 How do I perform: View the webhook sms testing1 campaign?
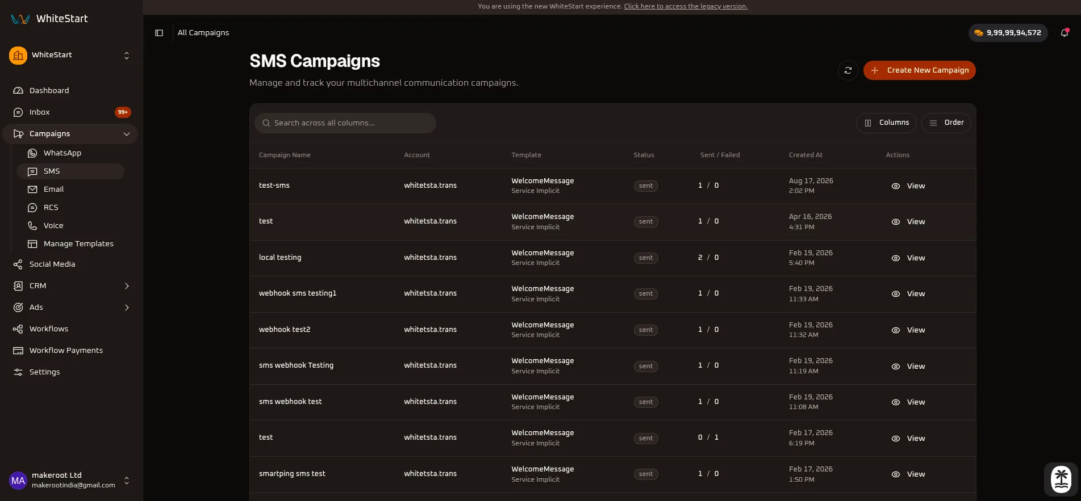tap(908, 294)
